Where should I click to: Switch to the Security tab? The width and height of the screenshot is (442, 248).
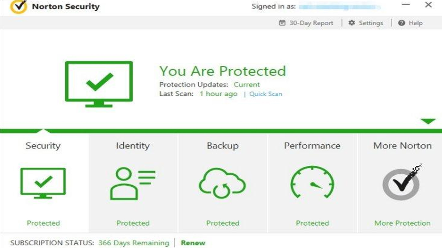point(43,146)
